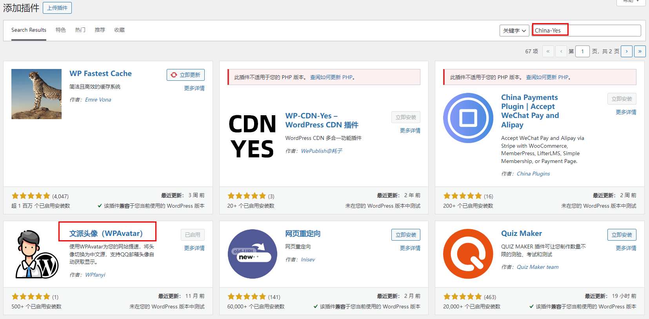The height and width of the screenshot is (319, 649).
Task: Open Quiz Maker plugin title link
Action: (x=522, y=233)
